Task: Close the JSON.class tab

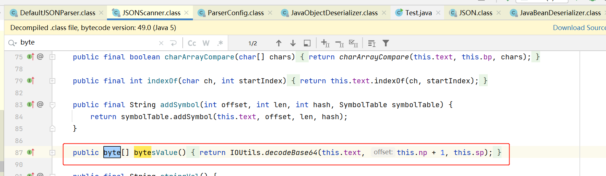Action: [x=499, y=13]
